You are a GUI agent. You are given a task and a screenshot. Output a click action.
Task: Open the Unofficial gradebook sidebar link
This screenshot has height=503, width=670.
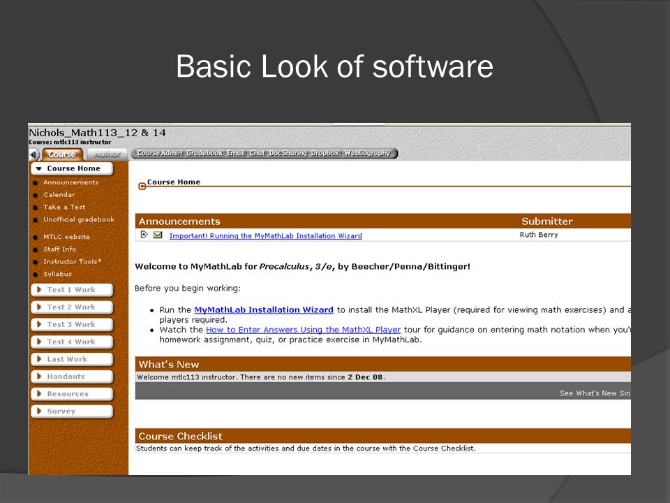point(79,219)
